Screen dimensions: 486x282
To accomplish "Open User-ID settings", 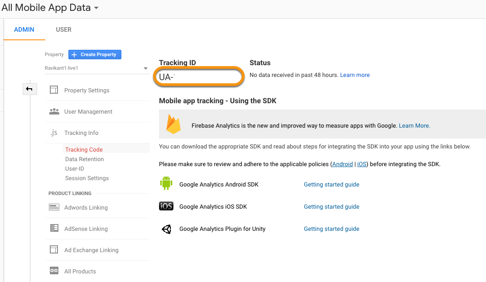I will (x=75, y=169).
